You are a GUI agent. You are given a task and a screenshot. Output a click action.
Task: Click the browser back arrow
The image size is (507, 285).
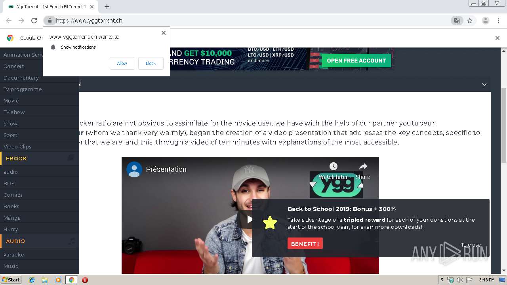coord(9,21)
